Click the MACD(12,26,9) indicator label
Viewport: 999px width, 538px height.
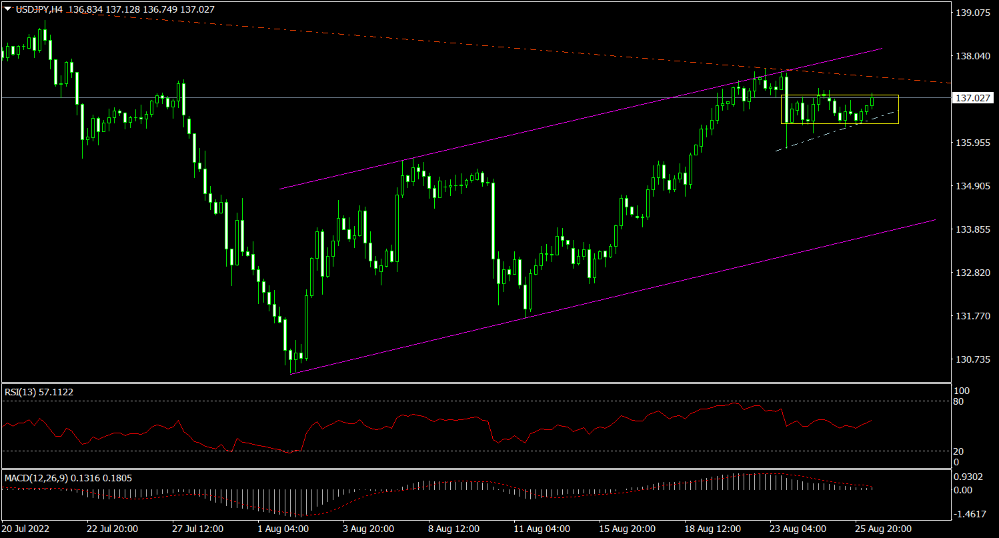click(x=35, y=478)
